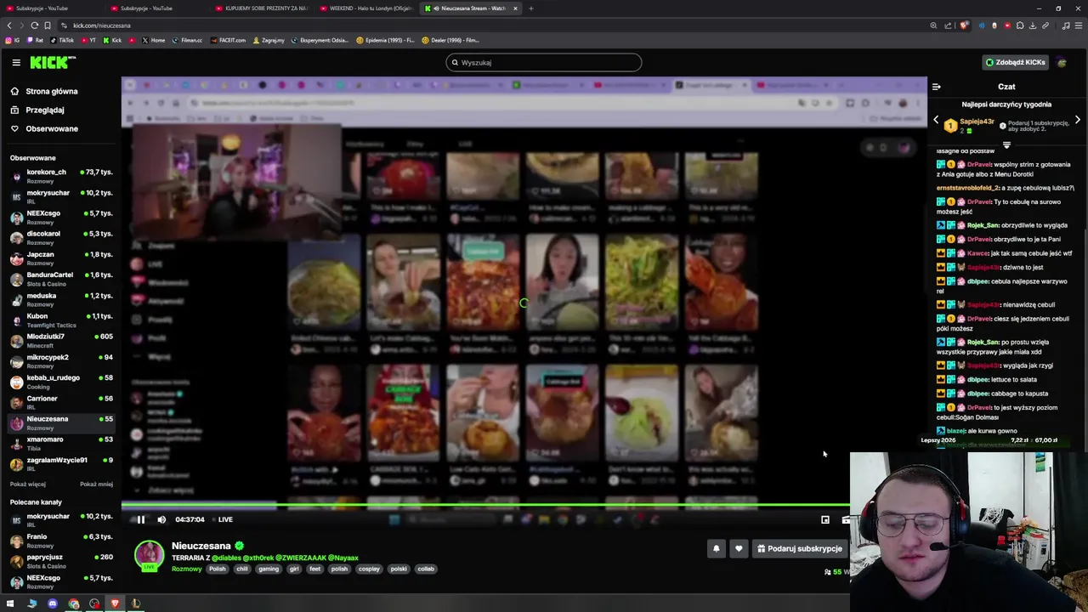Click the cosplay tag
The height and width of the screenshot is (612, 1088).
369,569
